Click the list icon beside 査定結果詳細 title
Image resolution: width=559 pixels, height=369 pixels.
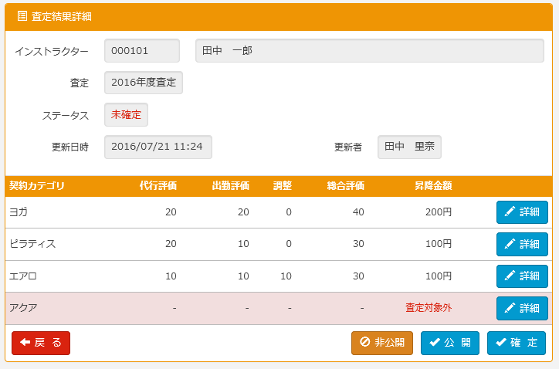(22, 15)
